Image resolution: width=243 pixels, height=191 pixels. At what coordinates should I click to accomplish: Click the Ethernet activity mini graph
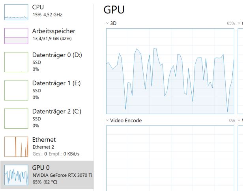(16, 146)
